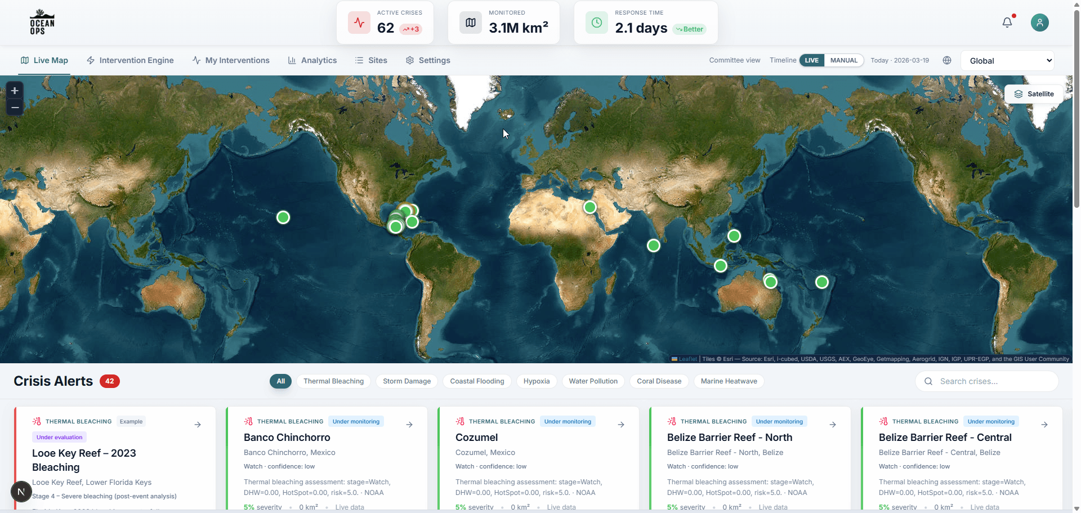1081x513 pixels.
Task: Expand the Banco Chinchorro card via its arrow
Action: pos(409,425)
